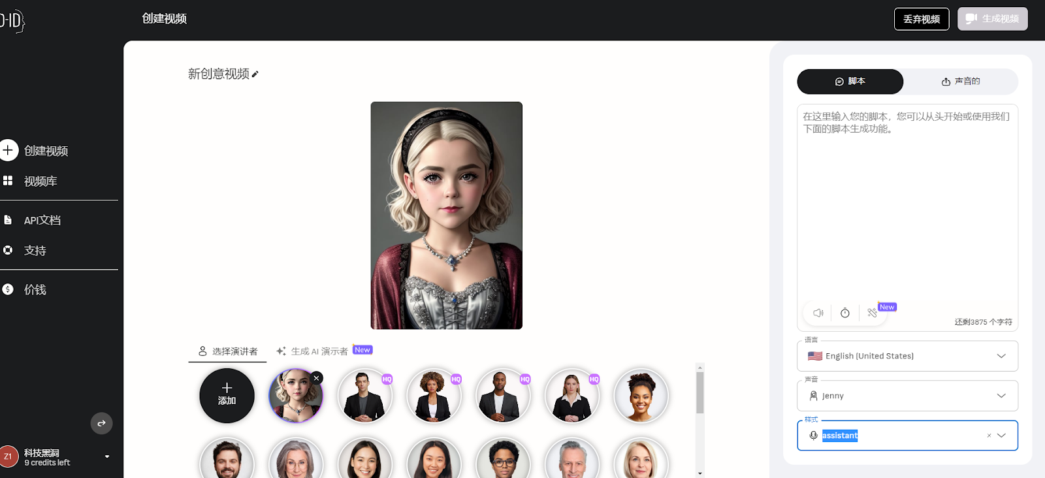Image resolution: width=1045 pixels, height=478 pixels.
Task: Click the presenter list vertical scrollbar
Action: pos(700,393)
